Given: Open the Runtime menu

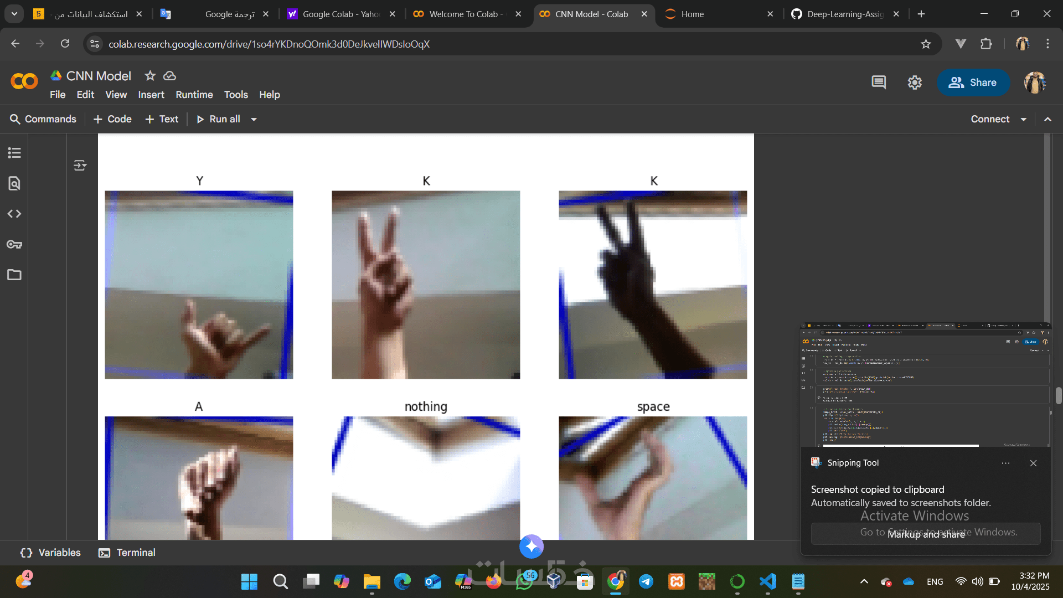Looking at the screenshot, I should [194, 95].
